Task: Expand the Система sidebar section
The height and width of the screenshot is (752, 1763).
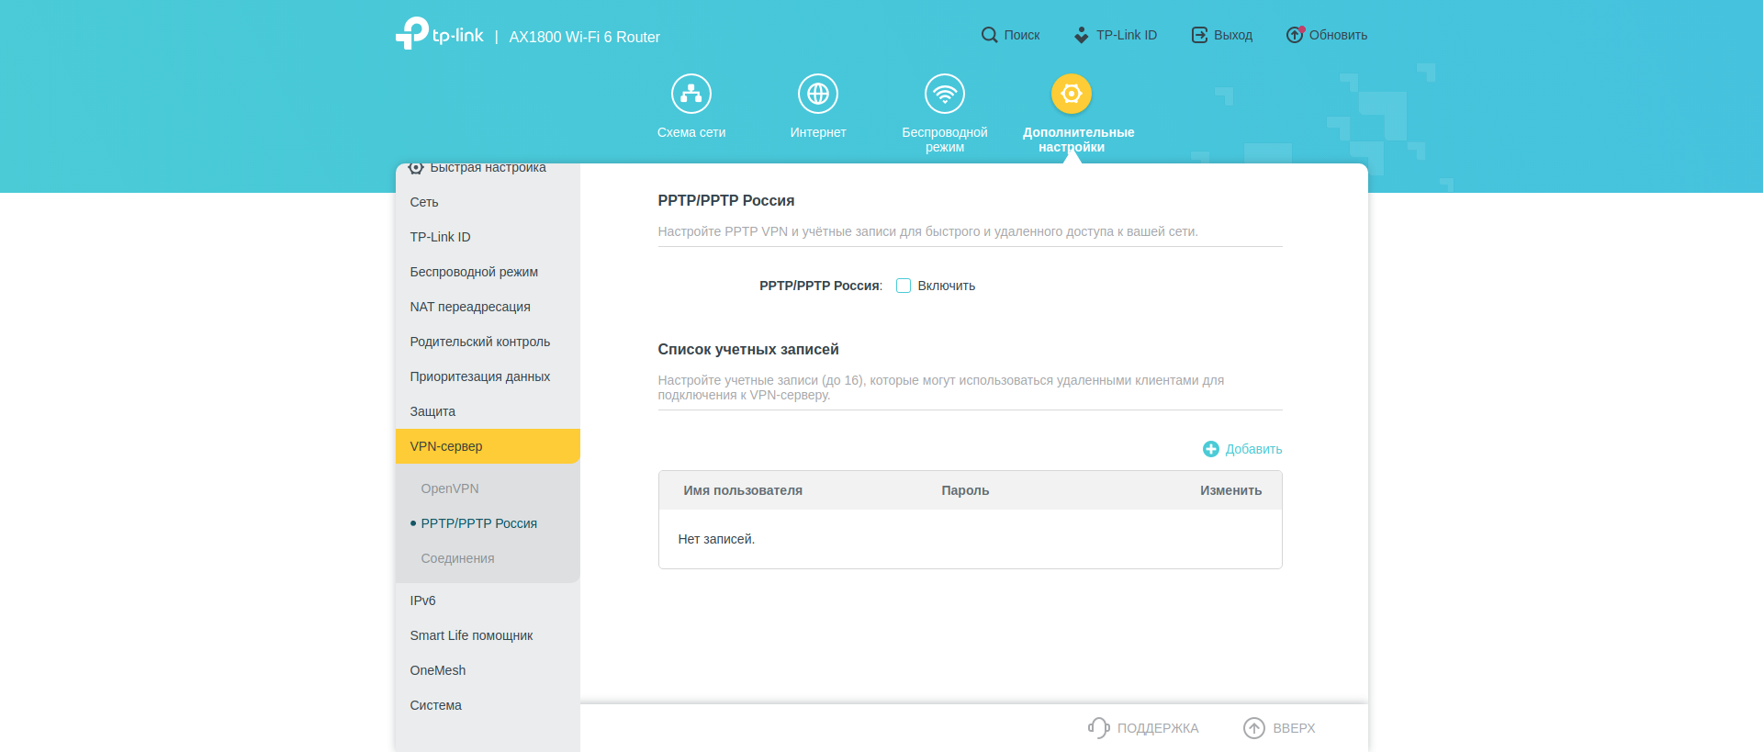Action: (435, 705)
